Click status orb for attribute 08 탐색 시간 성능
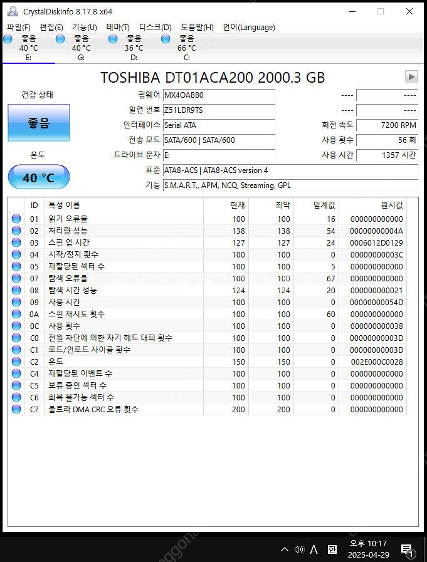This screenshot has height=562, width=427. coord(16,290)
